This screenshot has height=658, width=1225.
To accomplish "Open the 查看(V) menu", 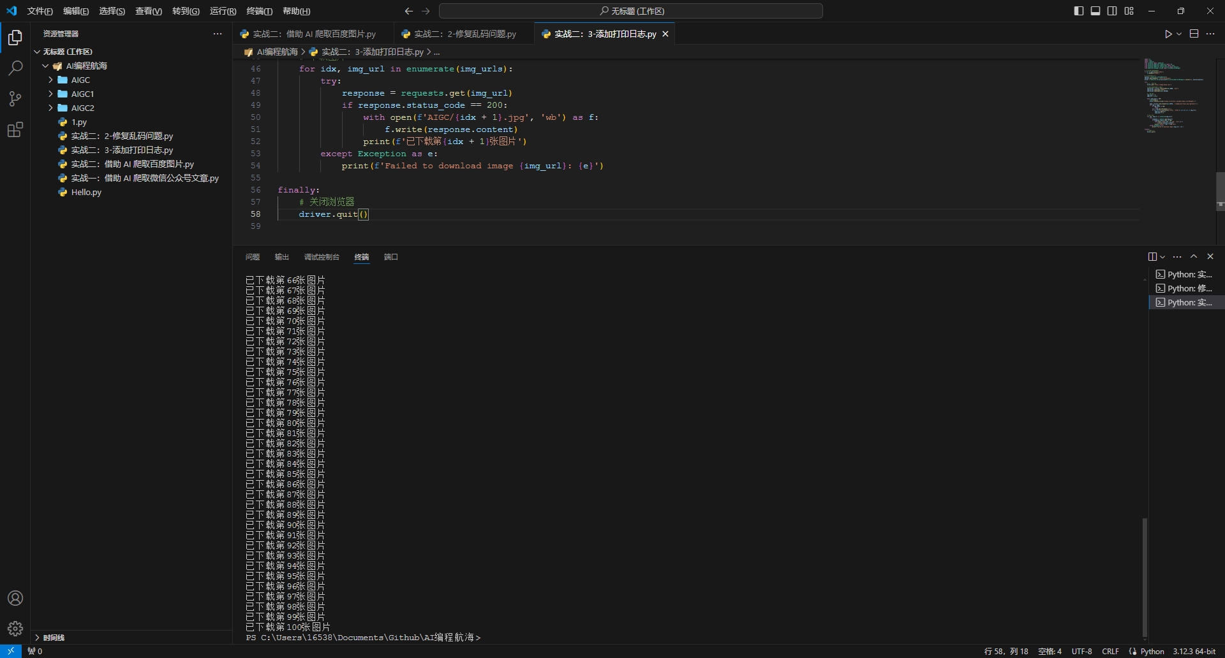I will point(149,11).
